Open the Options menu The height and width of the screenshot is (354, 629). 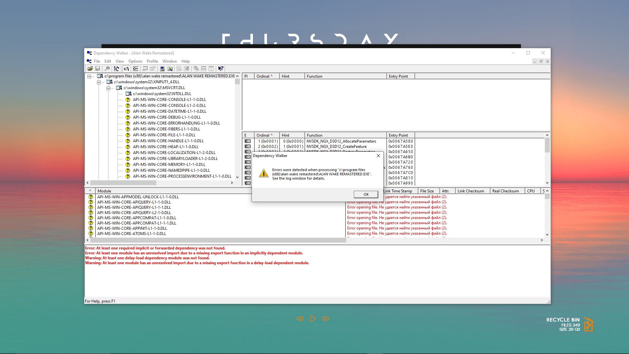coord(135,61)
